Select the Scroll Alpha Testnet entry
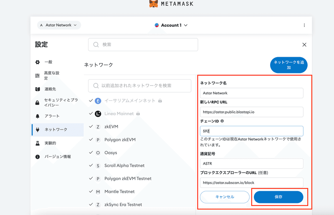334x215 pixels. tap(124, 166)
